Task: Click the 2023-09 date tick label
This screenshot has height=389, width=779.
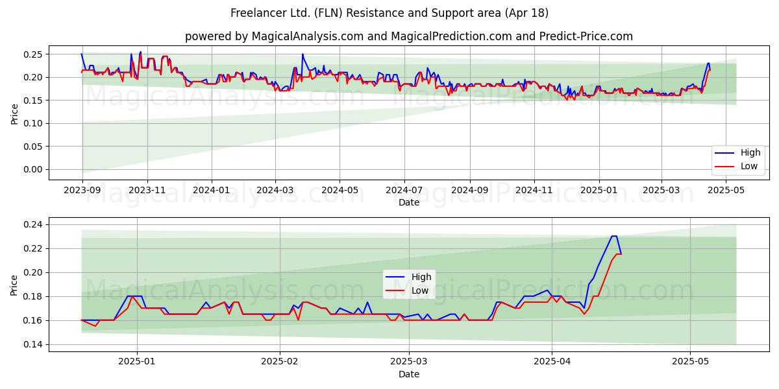Action: point(82,191)
